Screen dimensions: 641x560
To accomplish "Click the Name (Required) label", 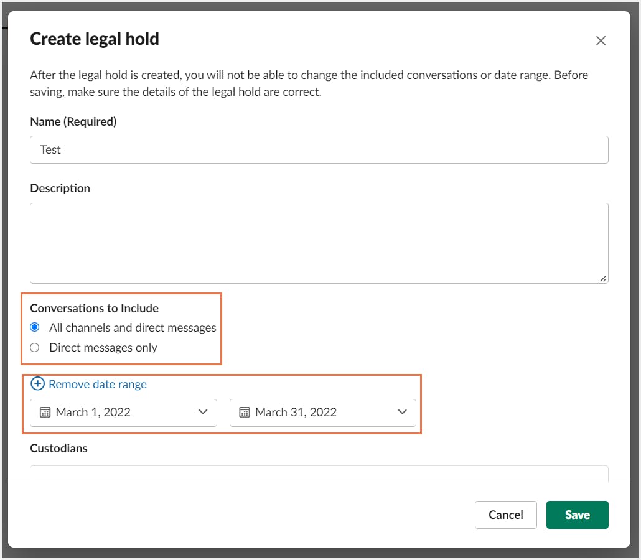I will point(73,122).
